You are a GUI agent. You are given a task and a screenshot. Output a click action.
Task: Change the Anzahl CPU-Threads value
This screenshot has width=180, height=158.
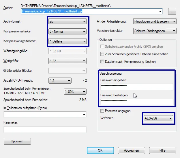pyautogui.click(x=60, y=80)
